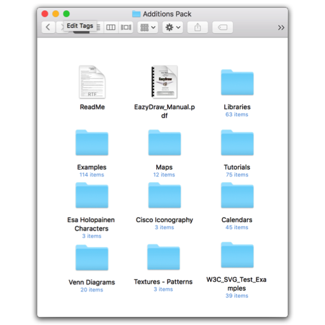Click the Libraries folder name
Image resolution: width=325 pixels, height=325 pixels.
click(237, 107)
